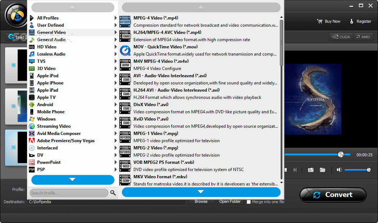This screenshot has height=223, width=378.
Task: Click the MPEG-4 Video format icon
Action: (x=125, y=22)
